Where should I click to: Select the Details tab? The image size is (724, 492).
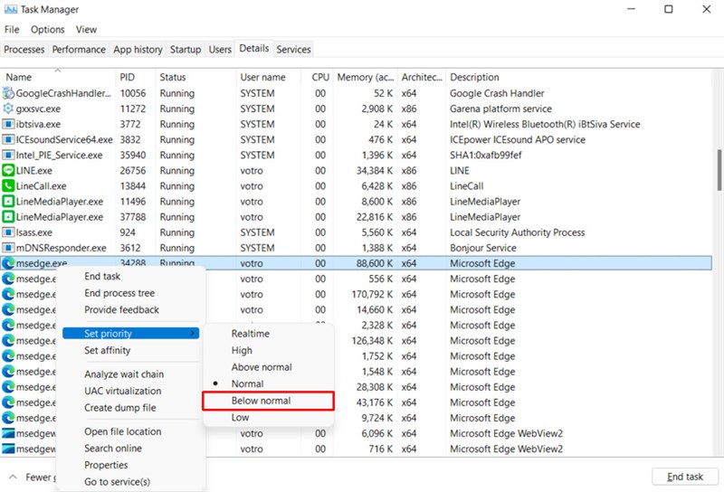click(254, 49)
